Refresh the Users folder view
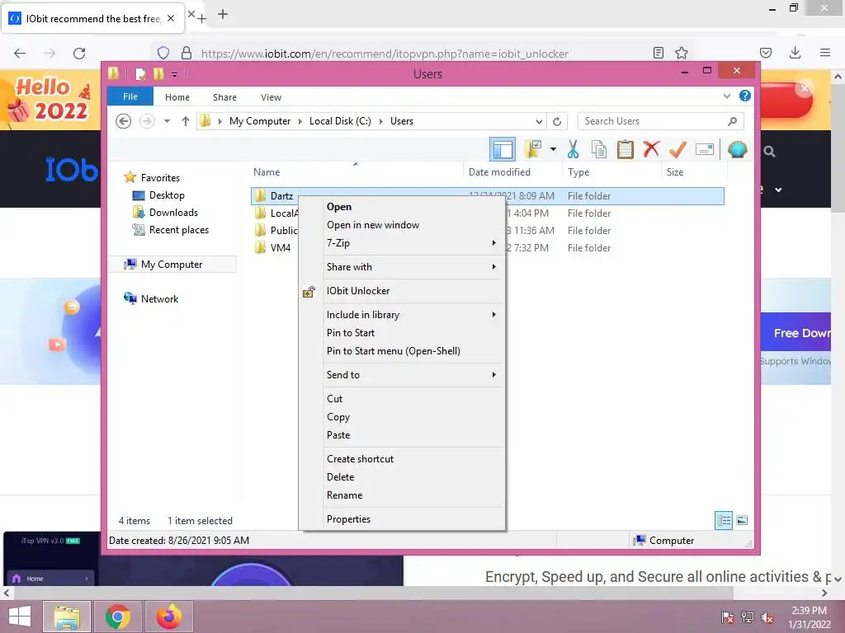845x633 pixels. coord(557,122)
